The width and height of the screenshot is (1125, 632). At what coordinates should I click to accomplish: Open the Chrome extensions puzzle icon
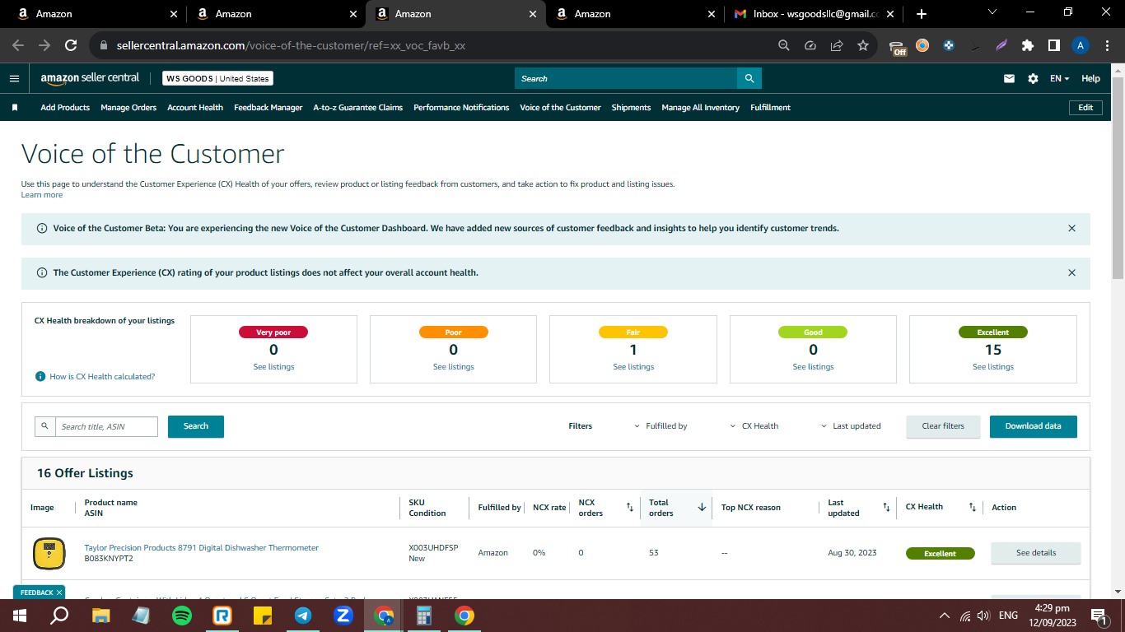1027,45
